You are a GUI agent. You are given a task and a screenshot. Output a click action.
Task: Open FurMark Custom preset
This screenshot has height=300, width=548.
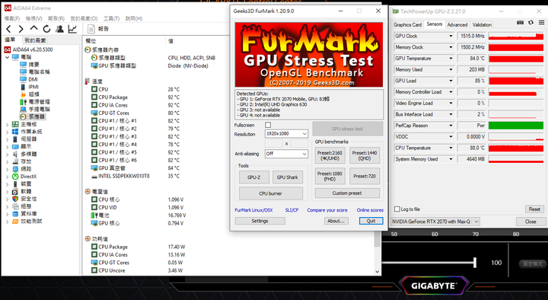click(347, 193)
